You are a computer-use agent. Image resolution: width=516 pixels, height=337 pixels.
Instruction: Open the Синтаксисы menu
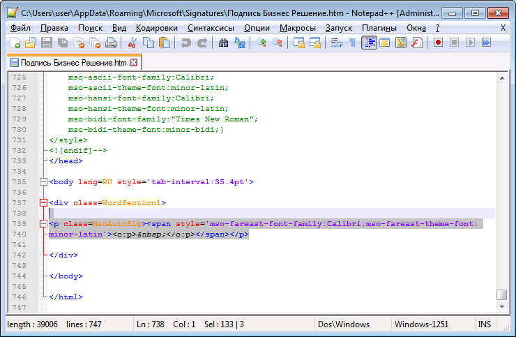click(211, 28)
